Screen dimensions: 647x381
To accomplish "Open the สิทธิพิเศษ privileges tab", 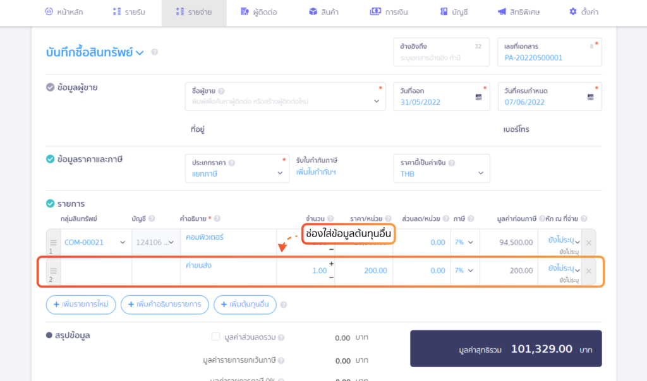I will [519, 12].
